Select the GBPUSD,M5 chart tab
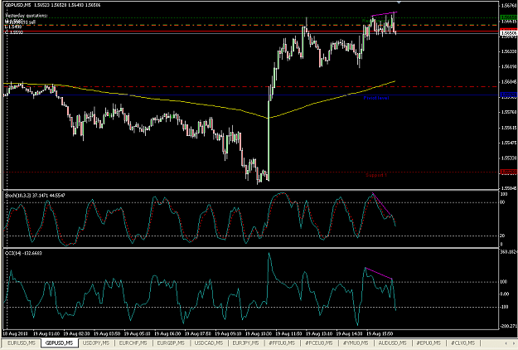Viewport: 518px width, 350px height. coord(59,343)
